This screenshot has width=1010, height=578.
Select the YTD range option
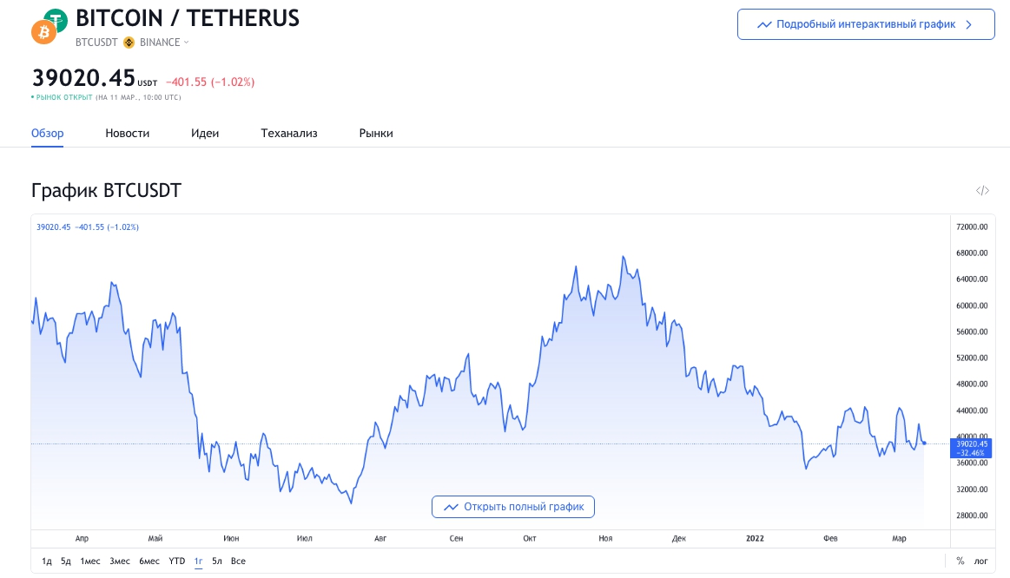click(x=177, y=562)
